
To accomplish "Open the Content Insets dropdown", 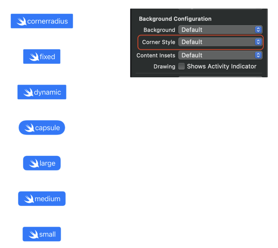I will pos(220,55).
